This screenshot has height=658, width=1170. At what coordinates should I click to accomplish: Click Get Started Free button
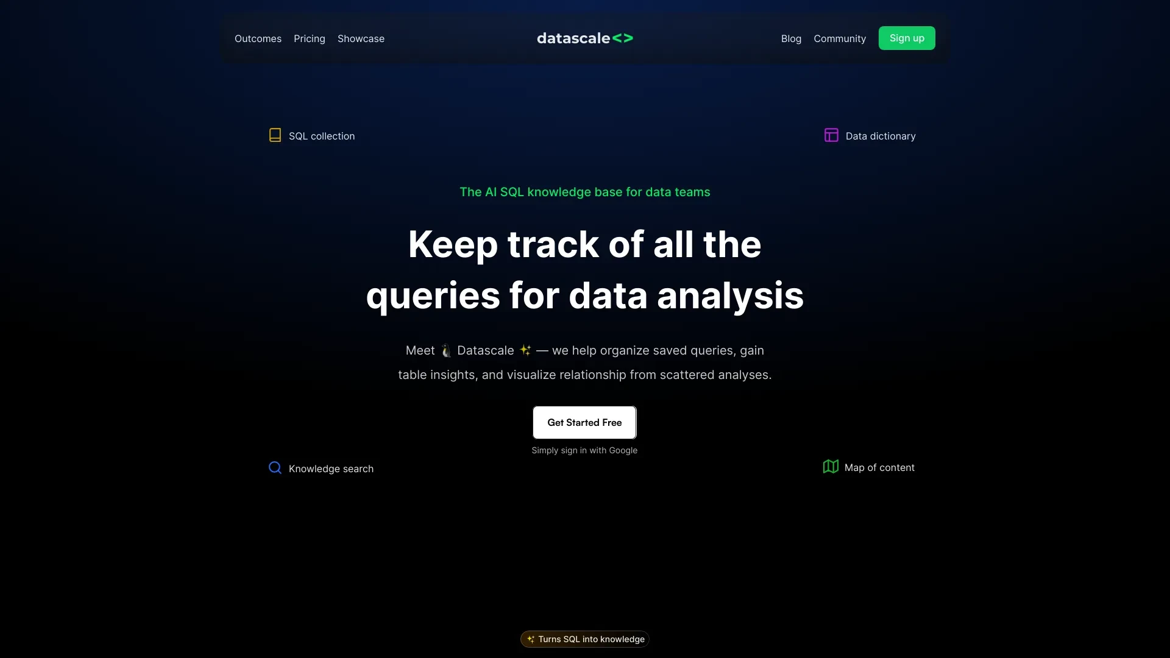click(x=585, y=423)
